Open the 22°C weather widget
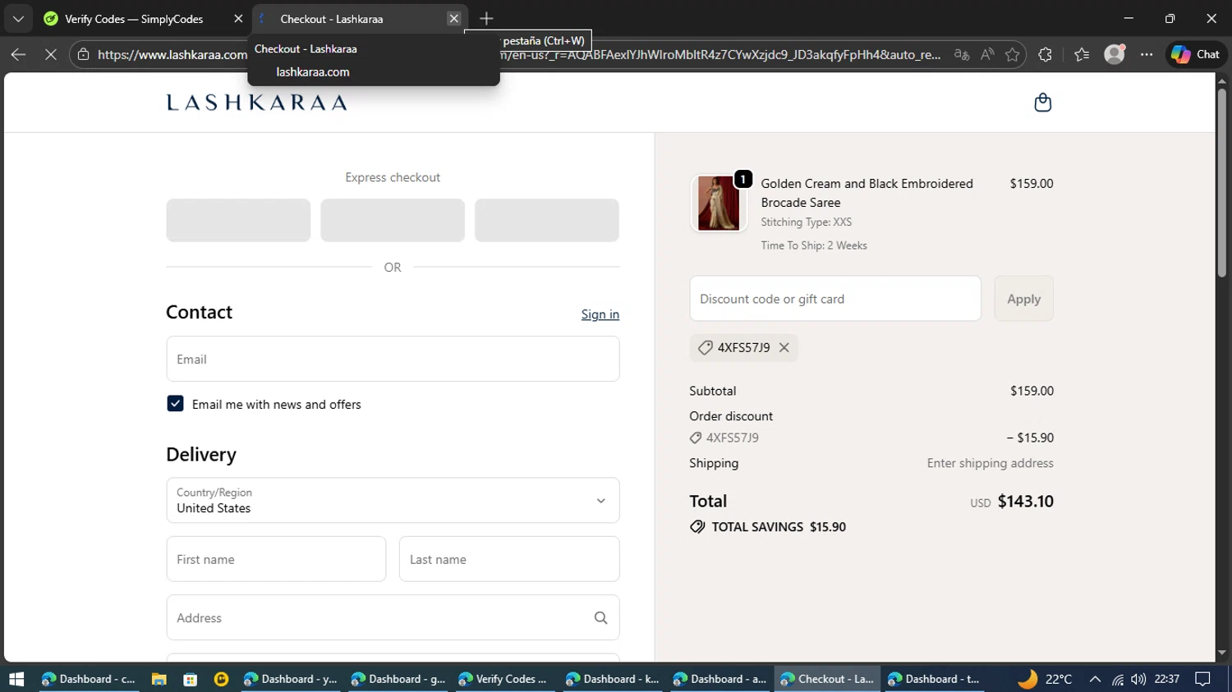The width and height of the screenshot is (1232, 692). point(1045,679)
